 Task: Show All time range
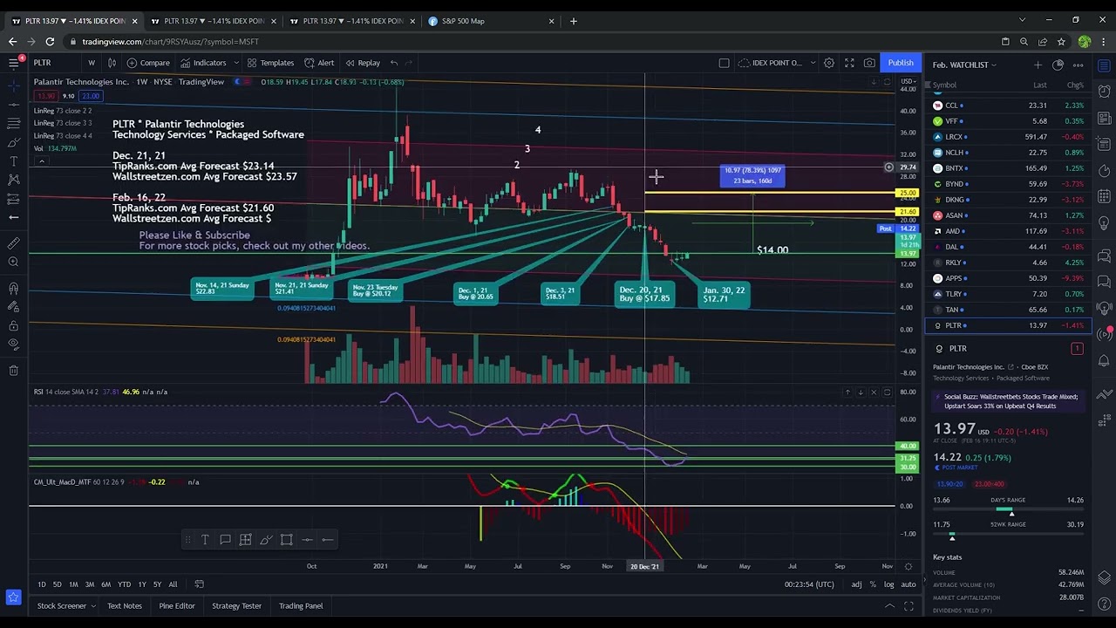[x=173, y=584]
